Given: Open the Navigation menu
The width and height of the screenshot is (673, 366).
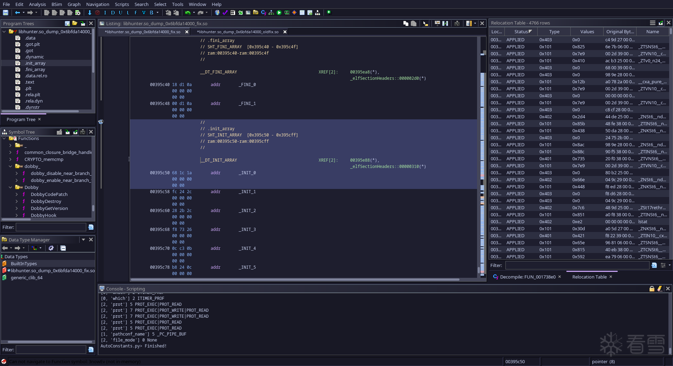Looking at the screenshot, I should [97, 4].
